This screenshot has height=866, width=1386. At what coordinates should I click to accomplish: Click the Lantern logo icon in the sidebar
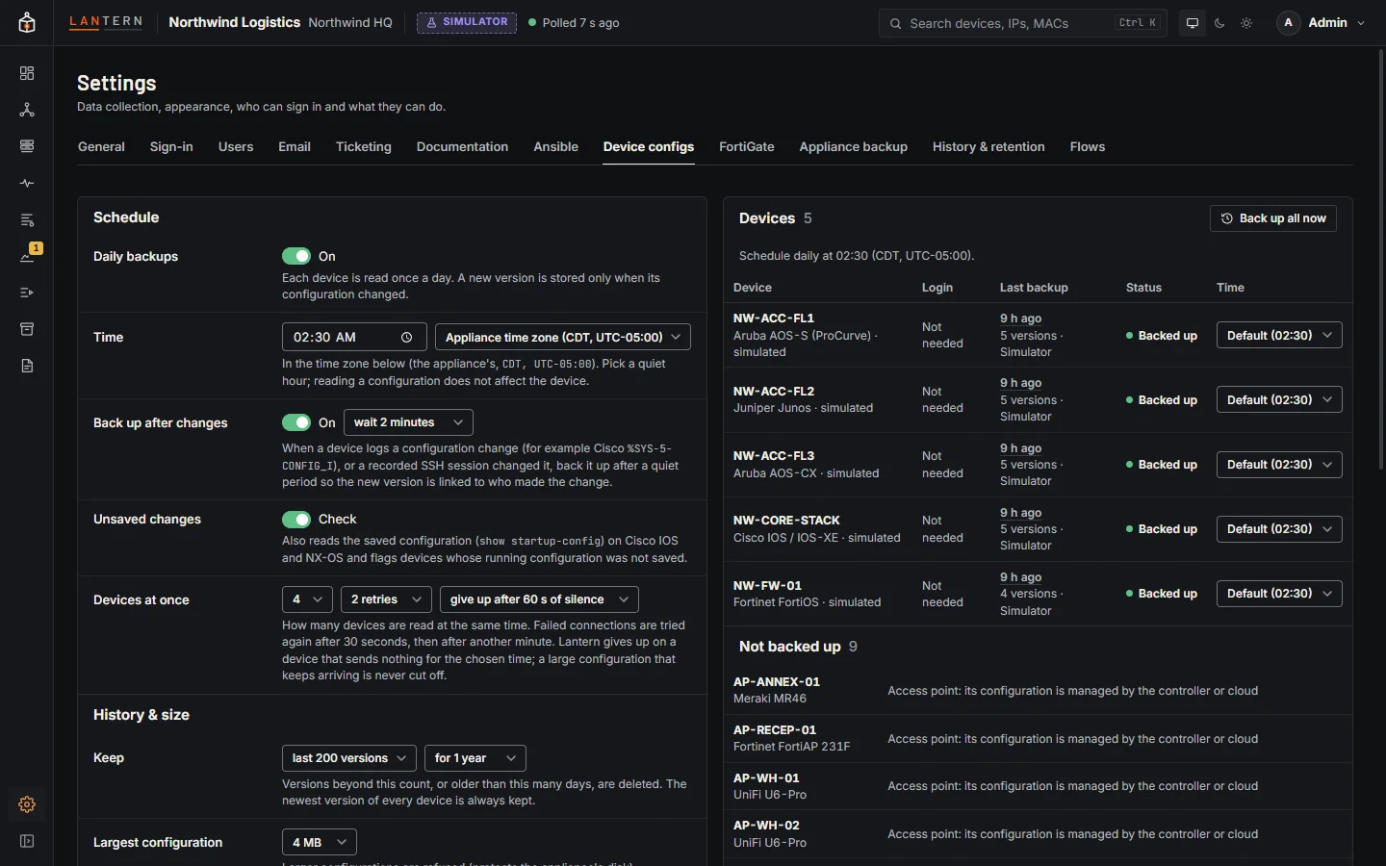pos(27,23)
